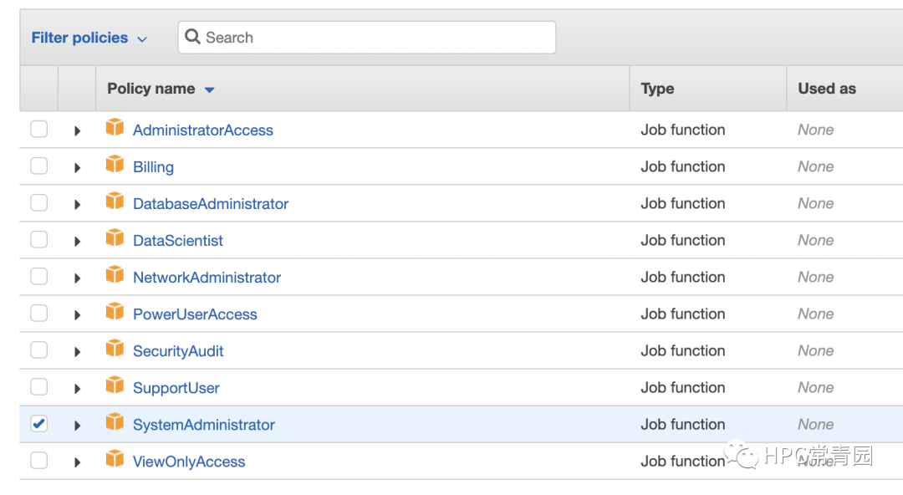
Task: Click the policy icon next to PowerUserAccess
Action: click(115, 311)
